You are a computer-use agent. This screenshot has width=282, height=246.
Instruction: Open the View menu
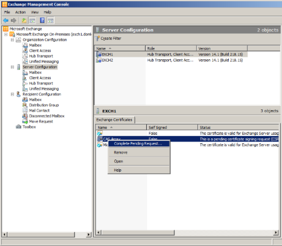34,12
